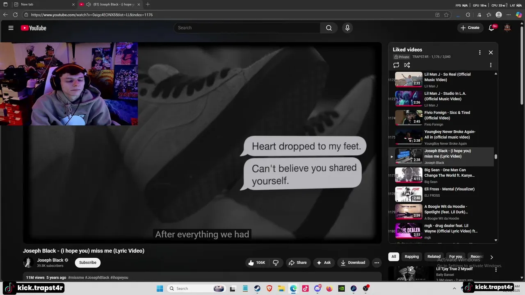This screenshot has height=295, width=525.
Task: Click playlist scrollbar down arrow
Action: coord(496,241)
